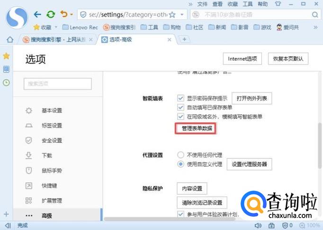Image resolution: width=323 pixels, height=230 pixels.
Task: Click the home page icon
Action: point(10,39)
